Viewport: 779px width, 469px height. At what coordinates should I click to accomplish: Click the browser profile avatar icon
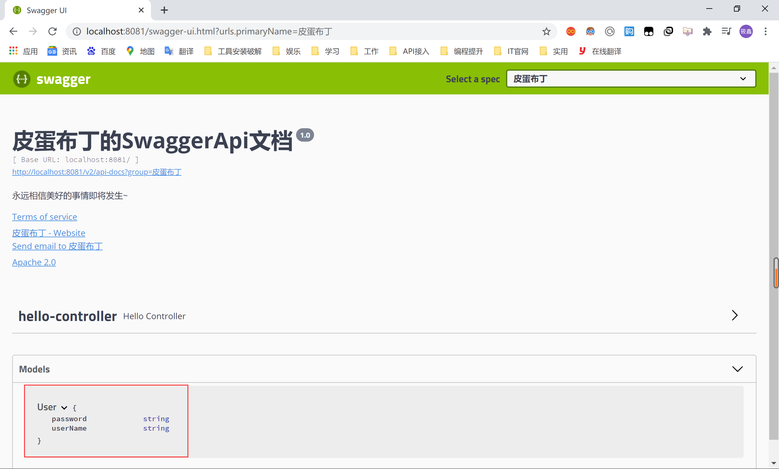tap(746, 31)
